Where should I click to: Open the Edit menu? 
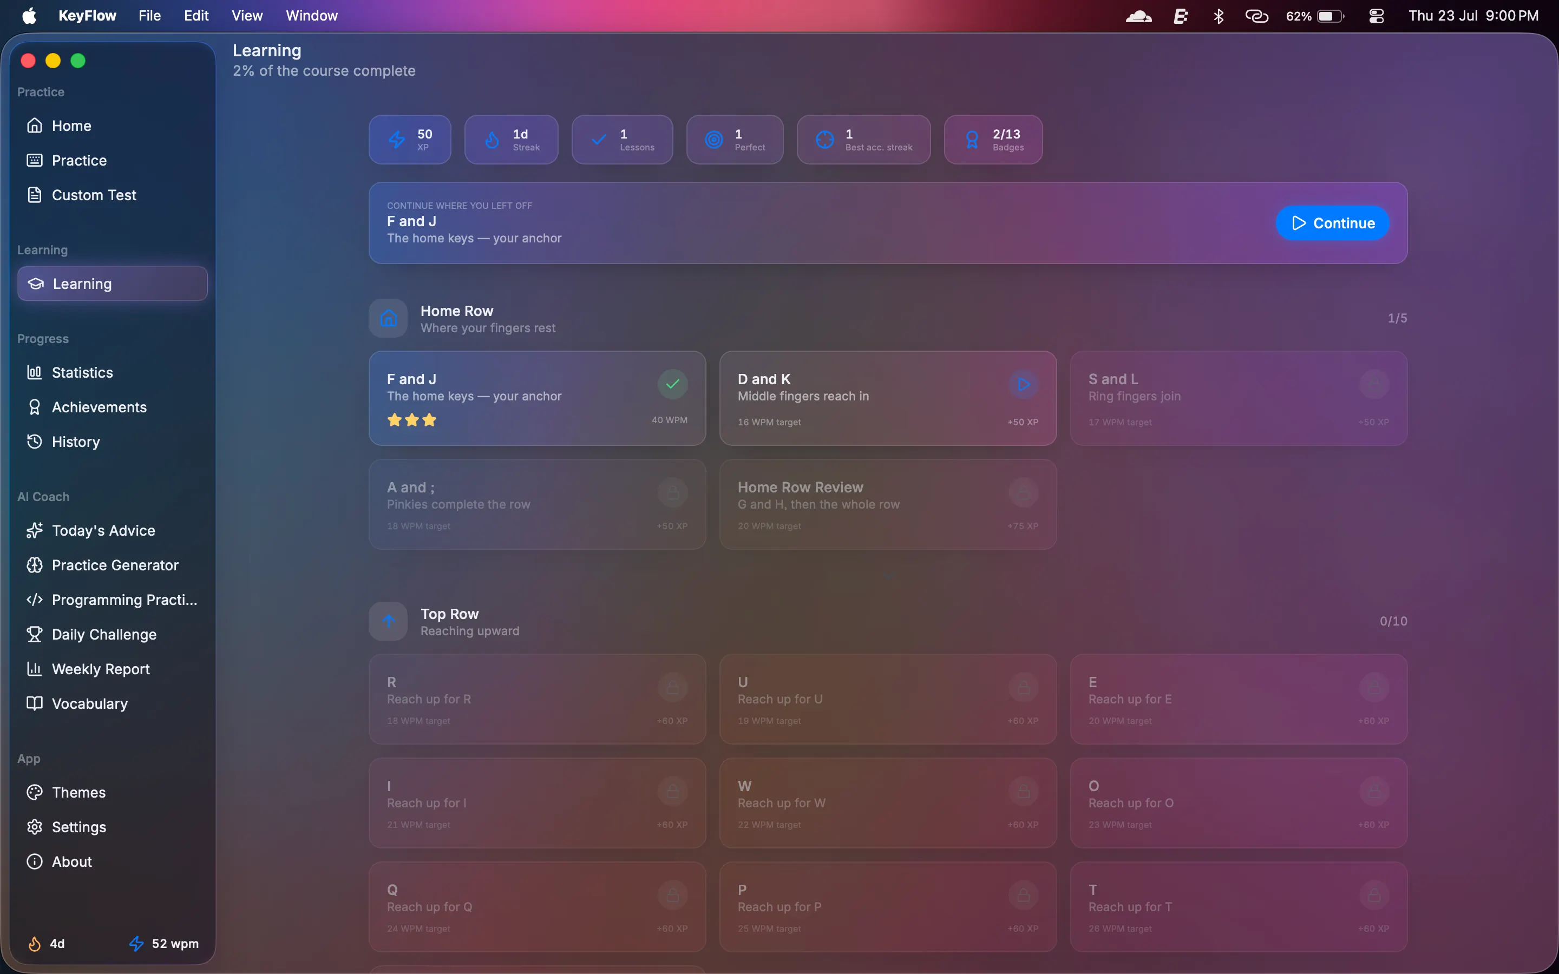(x=196, y=16)
